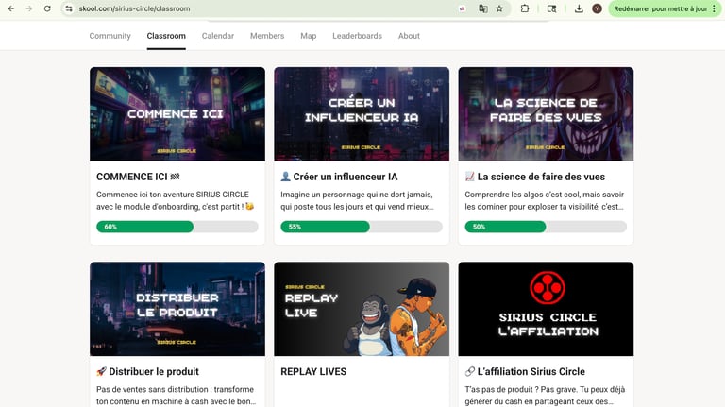Click the 55% progress bar
This screenshot has width=725, height=407.
pyautogui.click(x=362, y=227)
